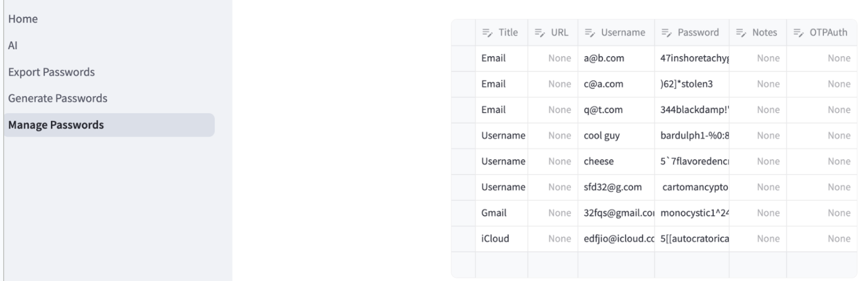Select the row checkbox cell for iCloud entry

tap(463, 239)
